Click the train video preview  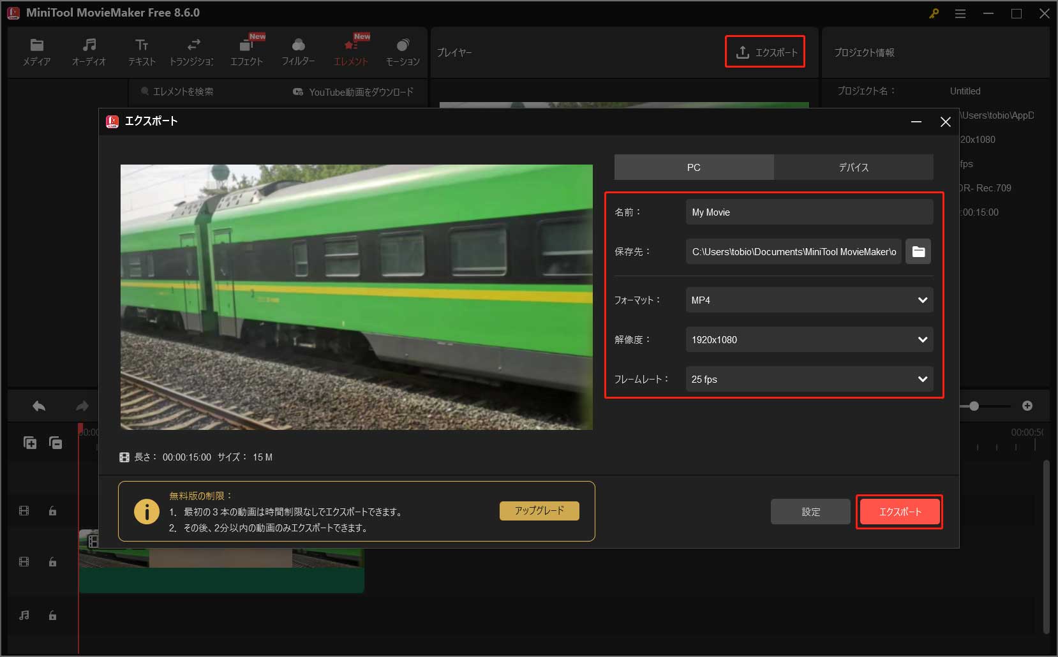(x=357, y=297)
